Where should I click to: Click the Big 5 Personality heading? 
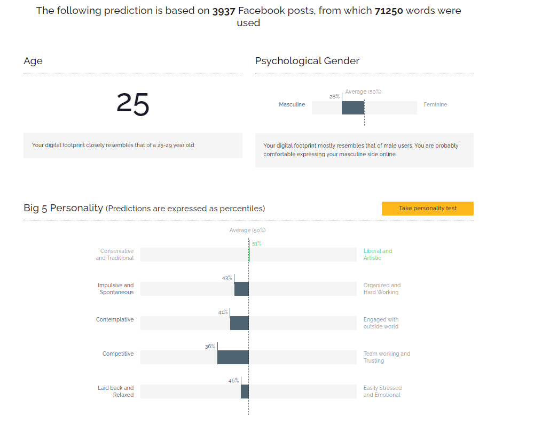pos(63,208)
